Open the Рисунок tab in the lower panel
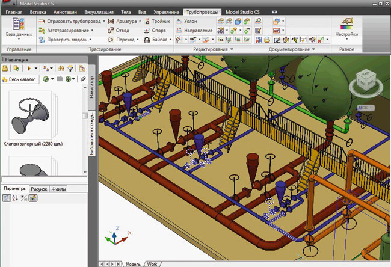This screenshot has width=391, height=267. coord(39,189)
